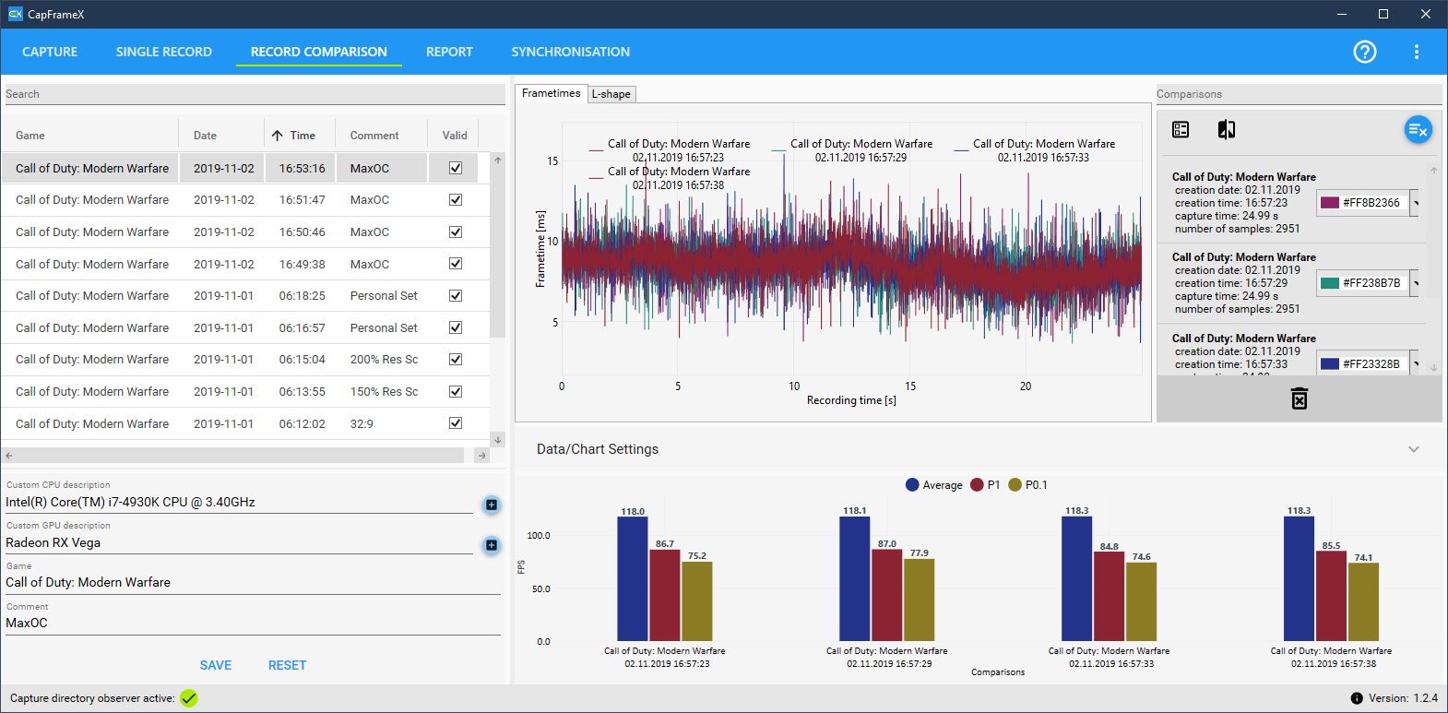This screenshot has height=713, width=1448.
Task: Select the RECORD COMPARISON tab
Action: pyautogui.click(x=319, y=52)
